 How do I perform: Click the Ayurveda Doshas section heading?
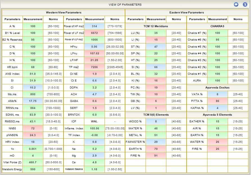[x=217, y=88]
